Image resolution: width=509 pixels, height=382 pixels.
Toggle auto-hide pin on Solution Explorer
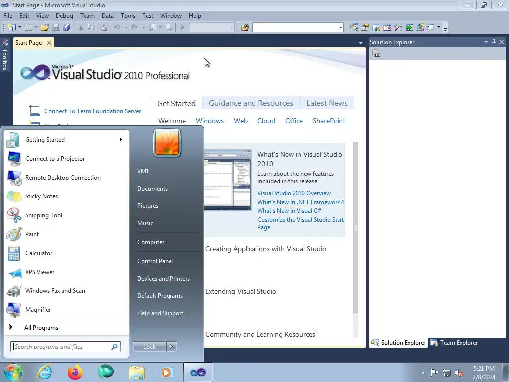click(x=494, y=42)
